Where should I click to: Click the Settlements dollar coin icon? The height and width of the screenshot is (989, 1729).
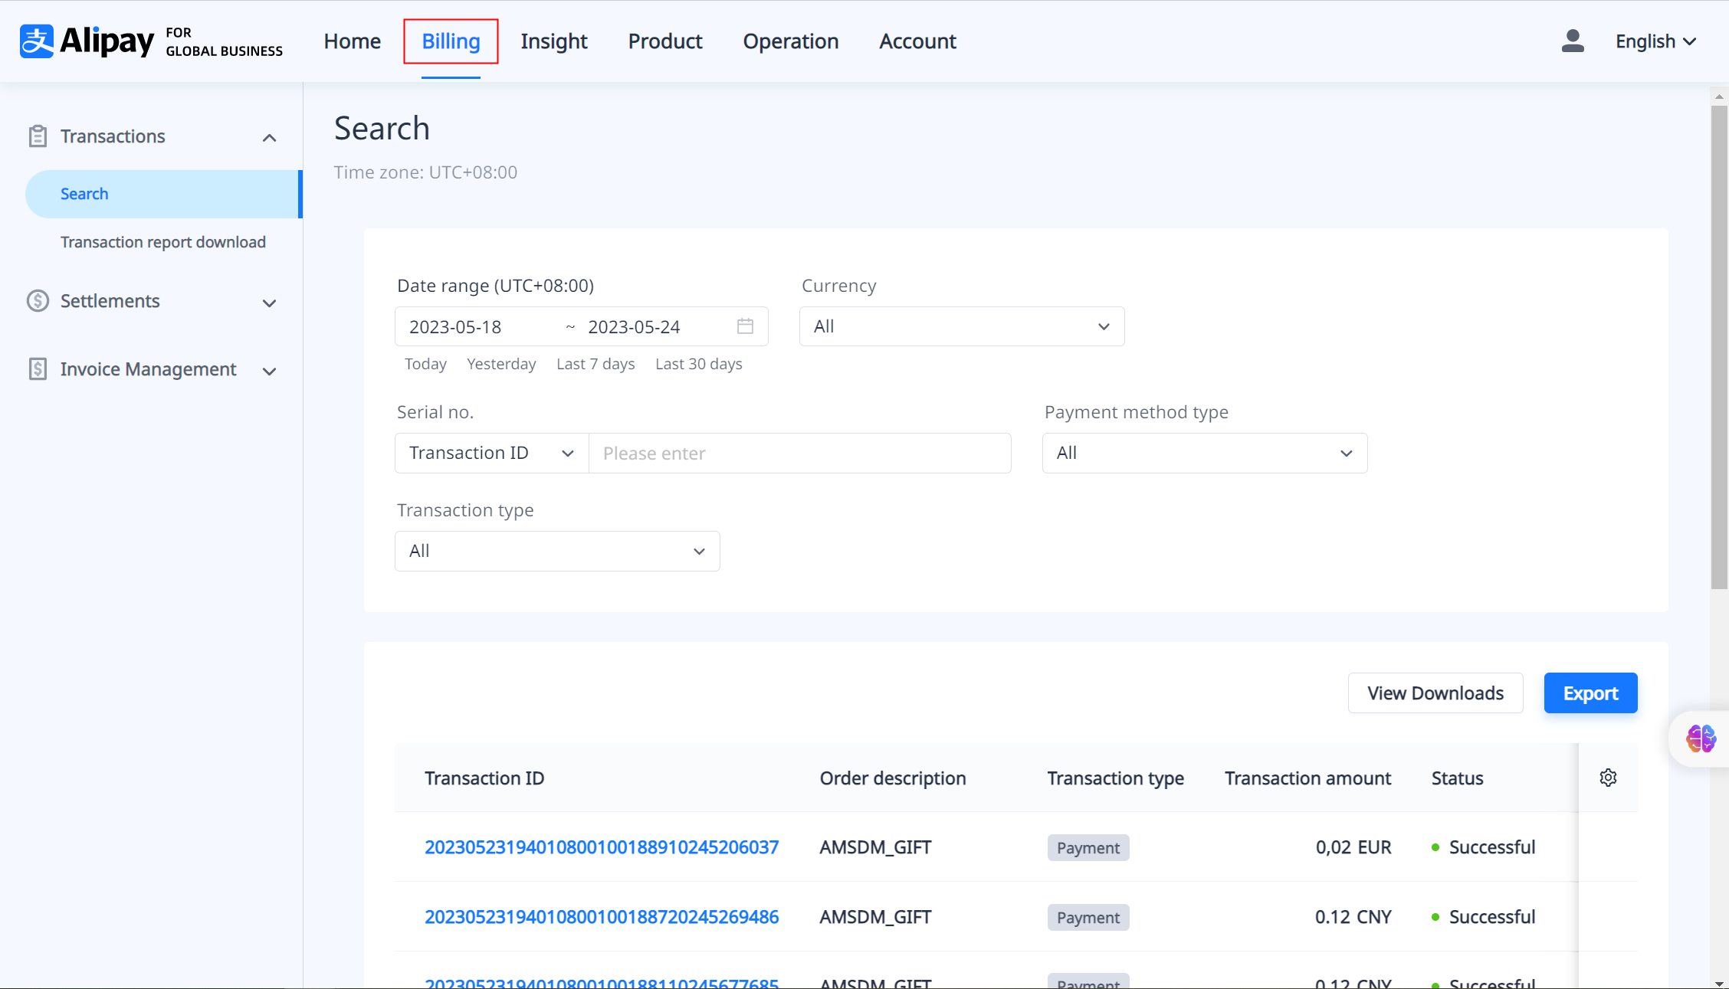pos(38,301)
